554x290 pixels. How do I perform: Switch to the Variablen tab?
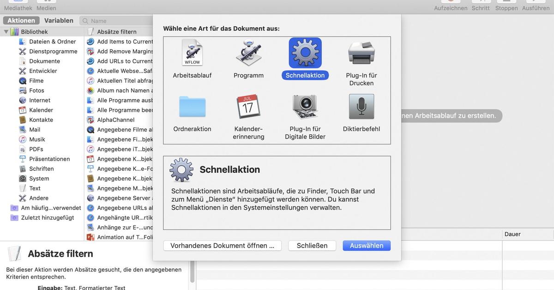(x=59, y=21)
